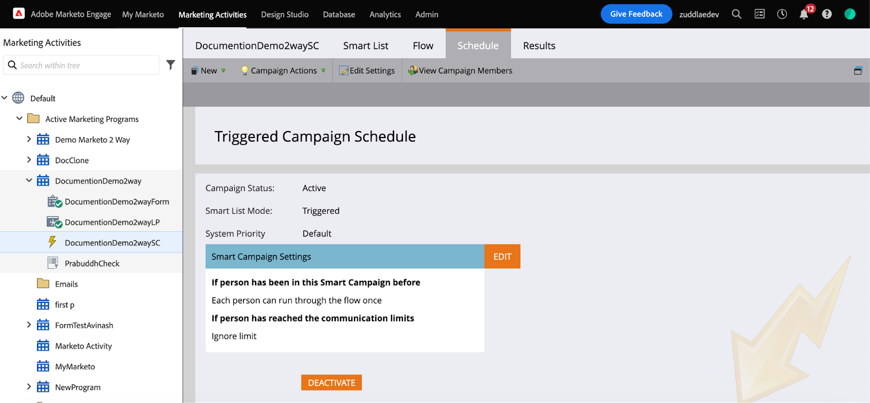
Task: Open the help question mark icon
Action: point(826,14)
